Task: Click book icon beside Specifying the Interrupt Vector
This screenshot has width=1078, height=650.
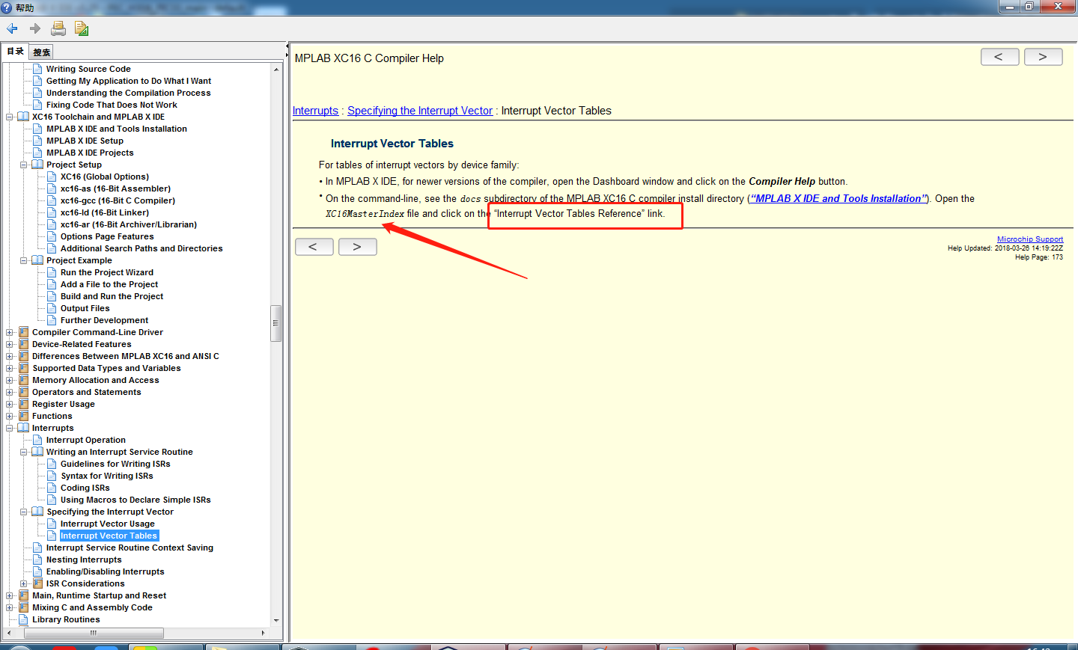Action: pyautogui.click(x=37, y=512)
